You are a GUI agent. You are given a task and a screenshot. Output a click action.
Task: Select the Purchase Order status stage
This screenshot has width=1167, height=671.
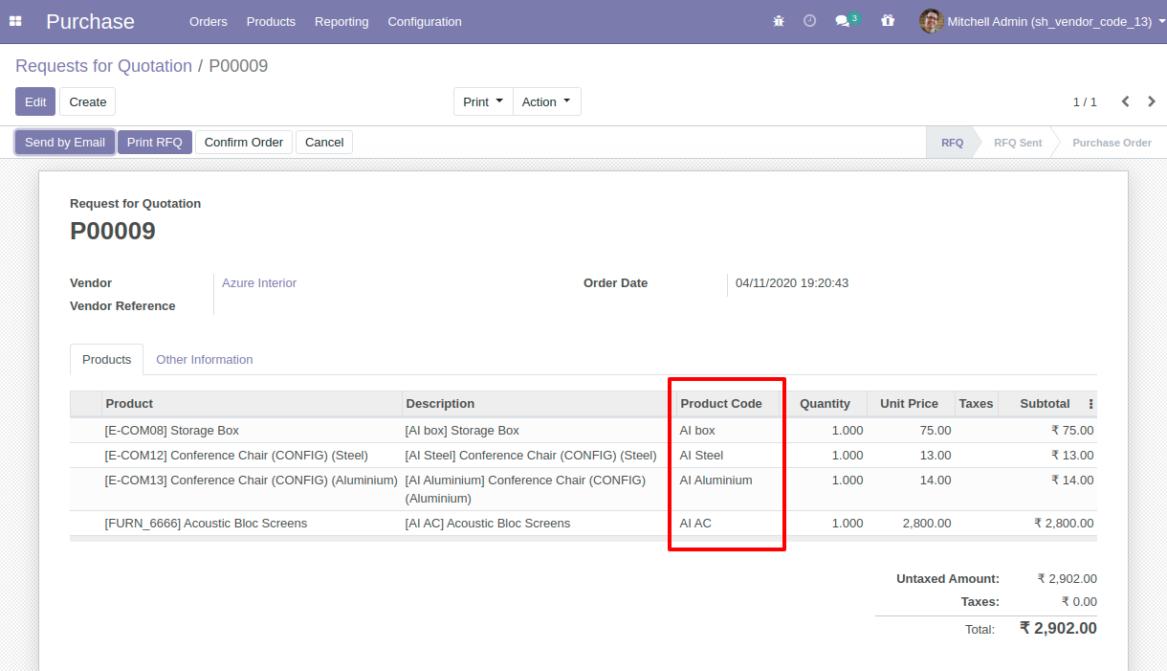(x=1112, y=143)
